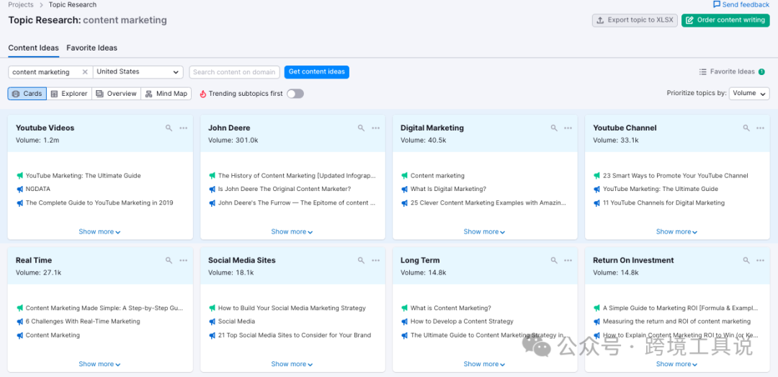Open '11 YouTube Channels for Digital Marketing' headline
Screen dimensions: 778x377
664,203
